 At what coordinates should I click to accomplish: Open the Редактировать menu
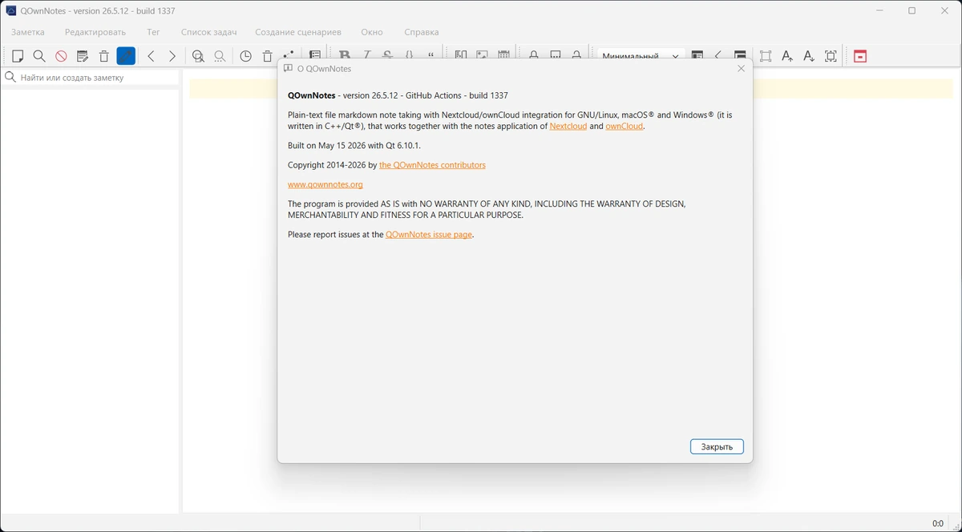tap(95, 32)
